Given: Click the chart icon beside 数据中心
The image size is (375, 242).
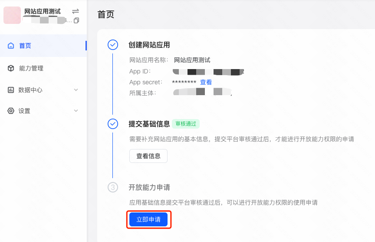Looking at the screenshot, I should [x=11, y=90].
